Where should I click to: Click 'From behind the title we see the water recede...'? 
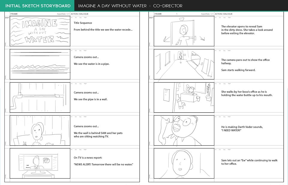(103, 30)
